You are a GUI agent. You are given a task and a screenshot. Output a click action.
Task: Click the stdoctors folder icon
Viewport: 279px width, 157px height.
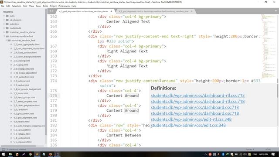click(x=7, y=24)
